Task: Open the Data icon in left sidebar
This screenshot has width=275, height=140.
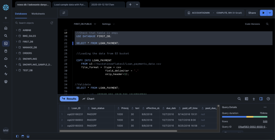Action: click(6, 51)
